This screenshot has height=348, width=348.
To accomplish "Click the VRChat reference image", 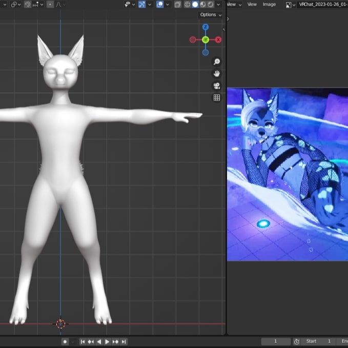I will tap(288, 174).
